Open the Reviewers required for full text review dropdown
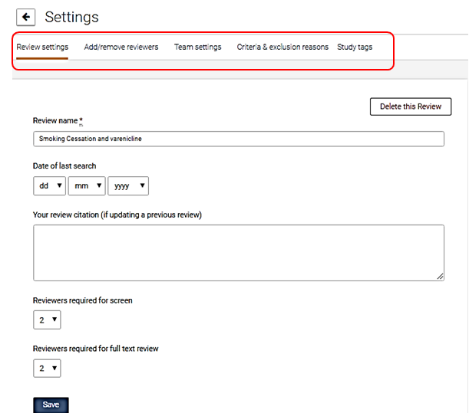This screenshot has width=469, height=413. 47,369
